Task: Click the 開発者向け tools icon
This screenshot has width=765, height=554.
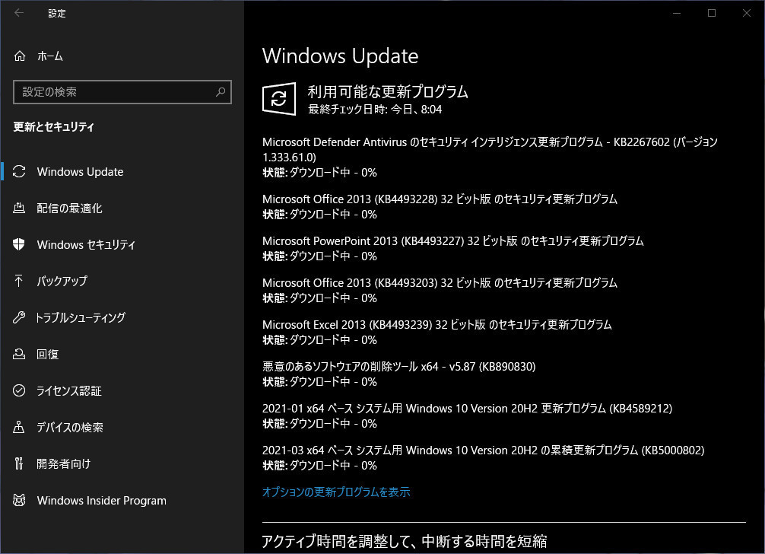Action: [19, 463]
